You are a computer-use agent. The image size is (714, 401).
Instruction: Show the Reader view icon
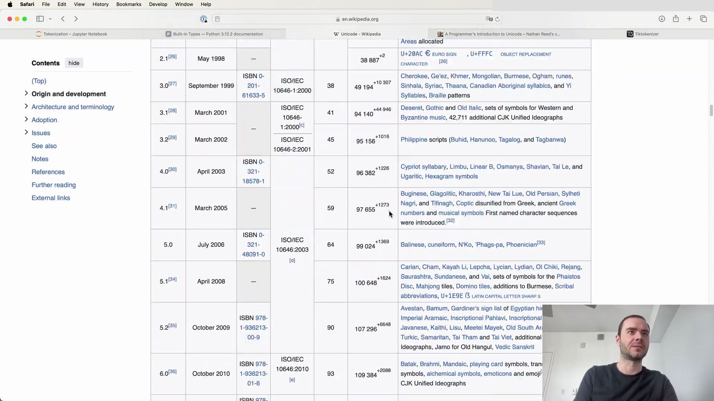(x=217, y=19)
